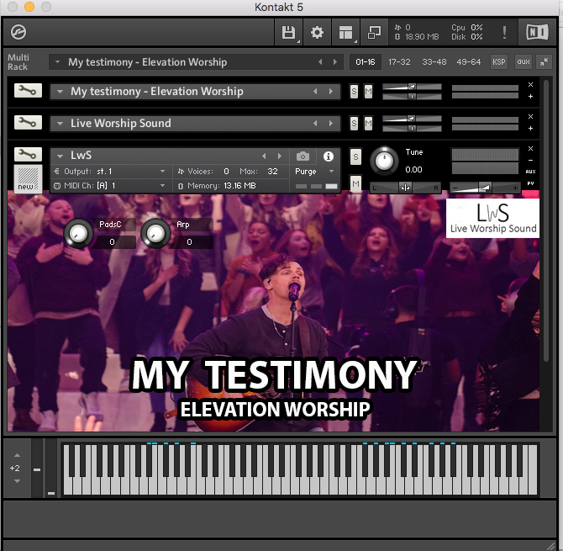Screen dimensions: 563x551
Task: Click the PadsC knob
Action: point(78,234)
